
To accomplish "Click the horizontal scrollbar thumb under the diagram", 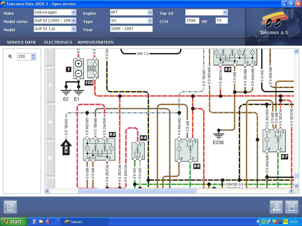I will pyautogui.click(x=137, y=191).
